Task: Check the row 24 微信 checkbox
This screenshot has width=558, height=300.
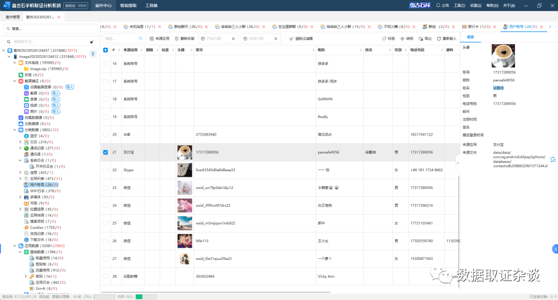Action: tap(105, 205)
